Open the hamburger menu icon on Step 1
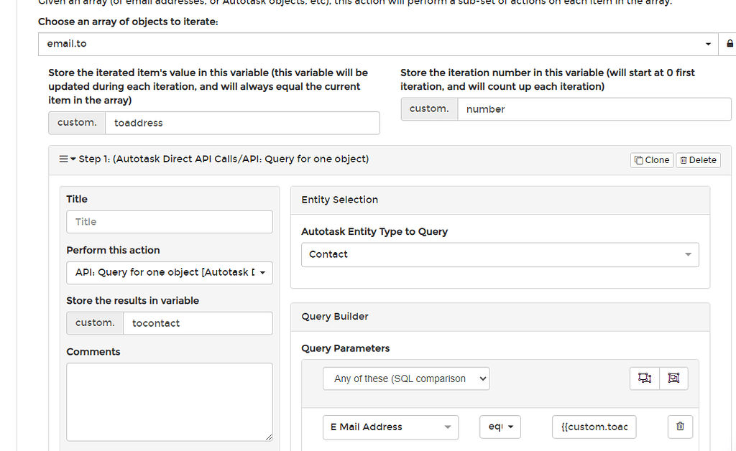Viewport: 736px width, 451px height. pyautogui.click(x=64, y=159)
